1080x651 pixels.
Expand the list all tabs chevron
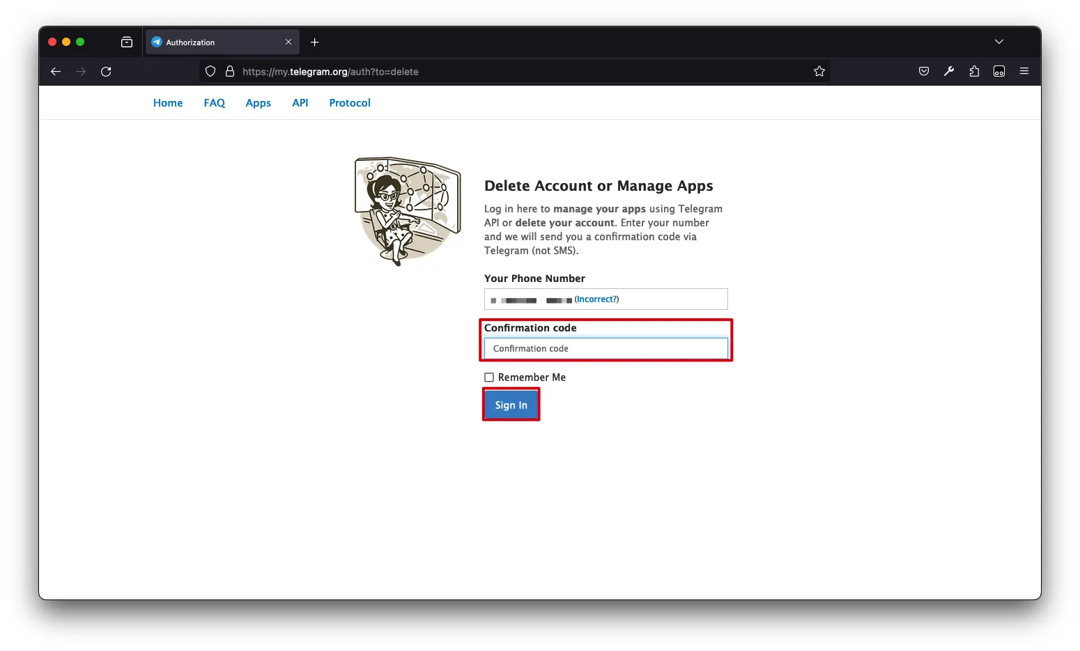[x=999, y=42]
